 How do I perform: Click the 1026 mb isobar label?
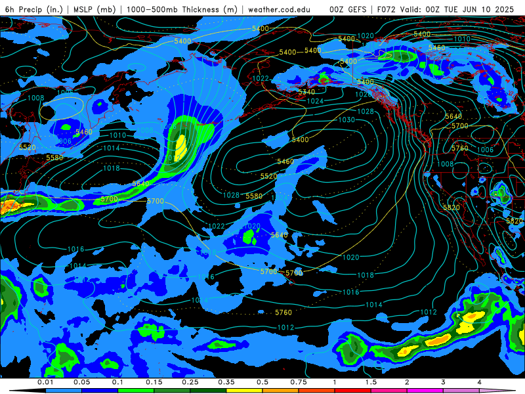[363, 95]
